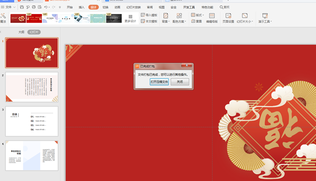Screen dimensions: 316x181
Task: Open the 文件 file menu dropdown
Action: point(8,7)
